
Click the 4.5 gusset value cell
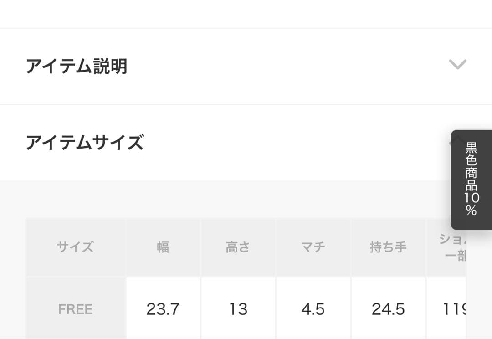click(x=313, y=309)
